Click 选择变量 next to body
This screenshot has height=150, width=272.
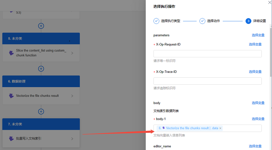click(x=258, y=103)
